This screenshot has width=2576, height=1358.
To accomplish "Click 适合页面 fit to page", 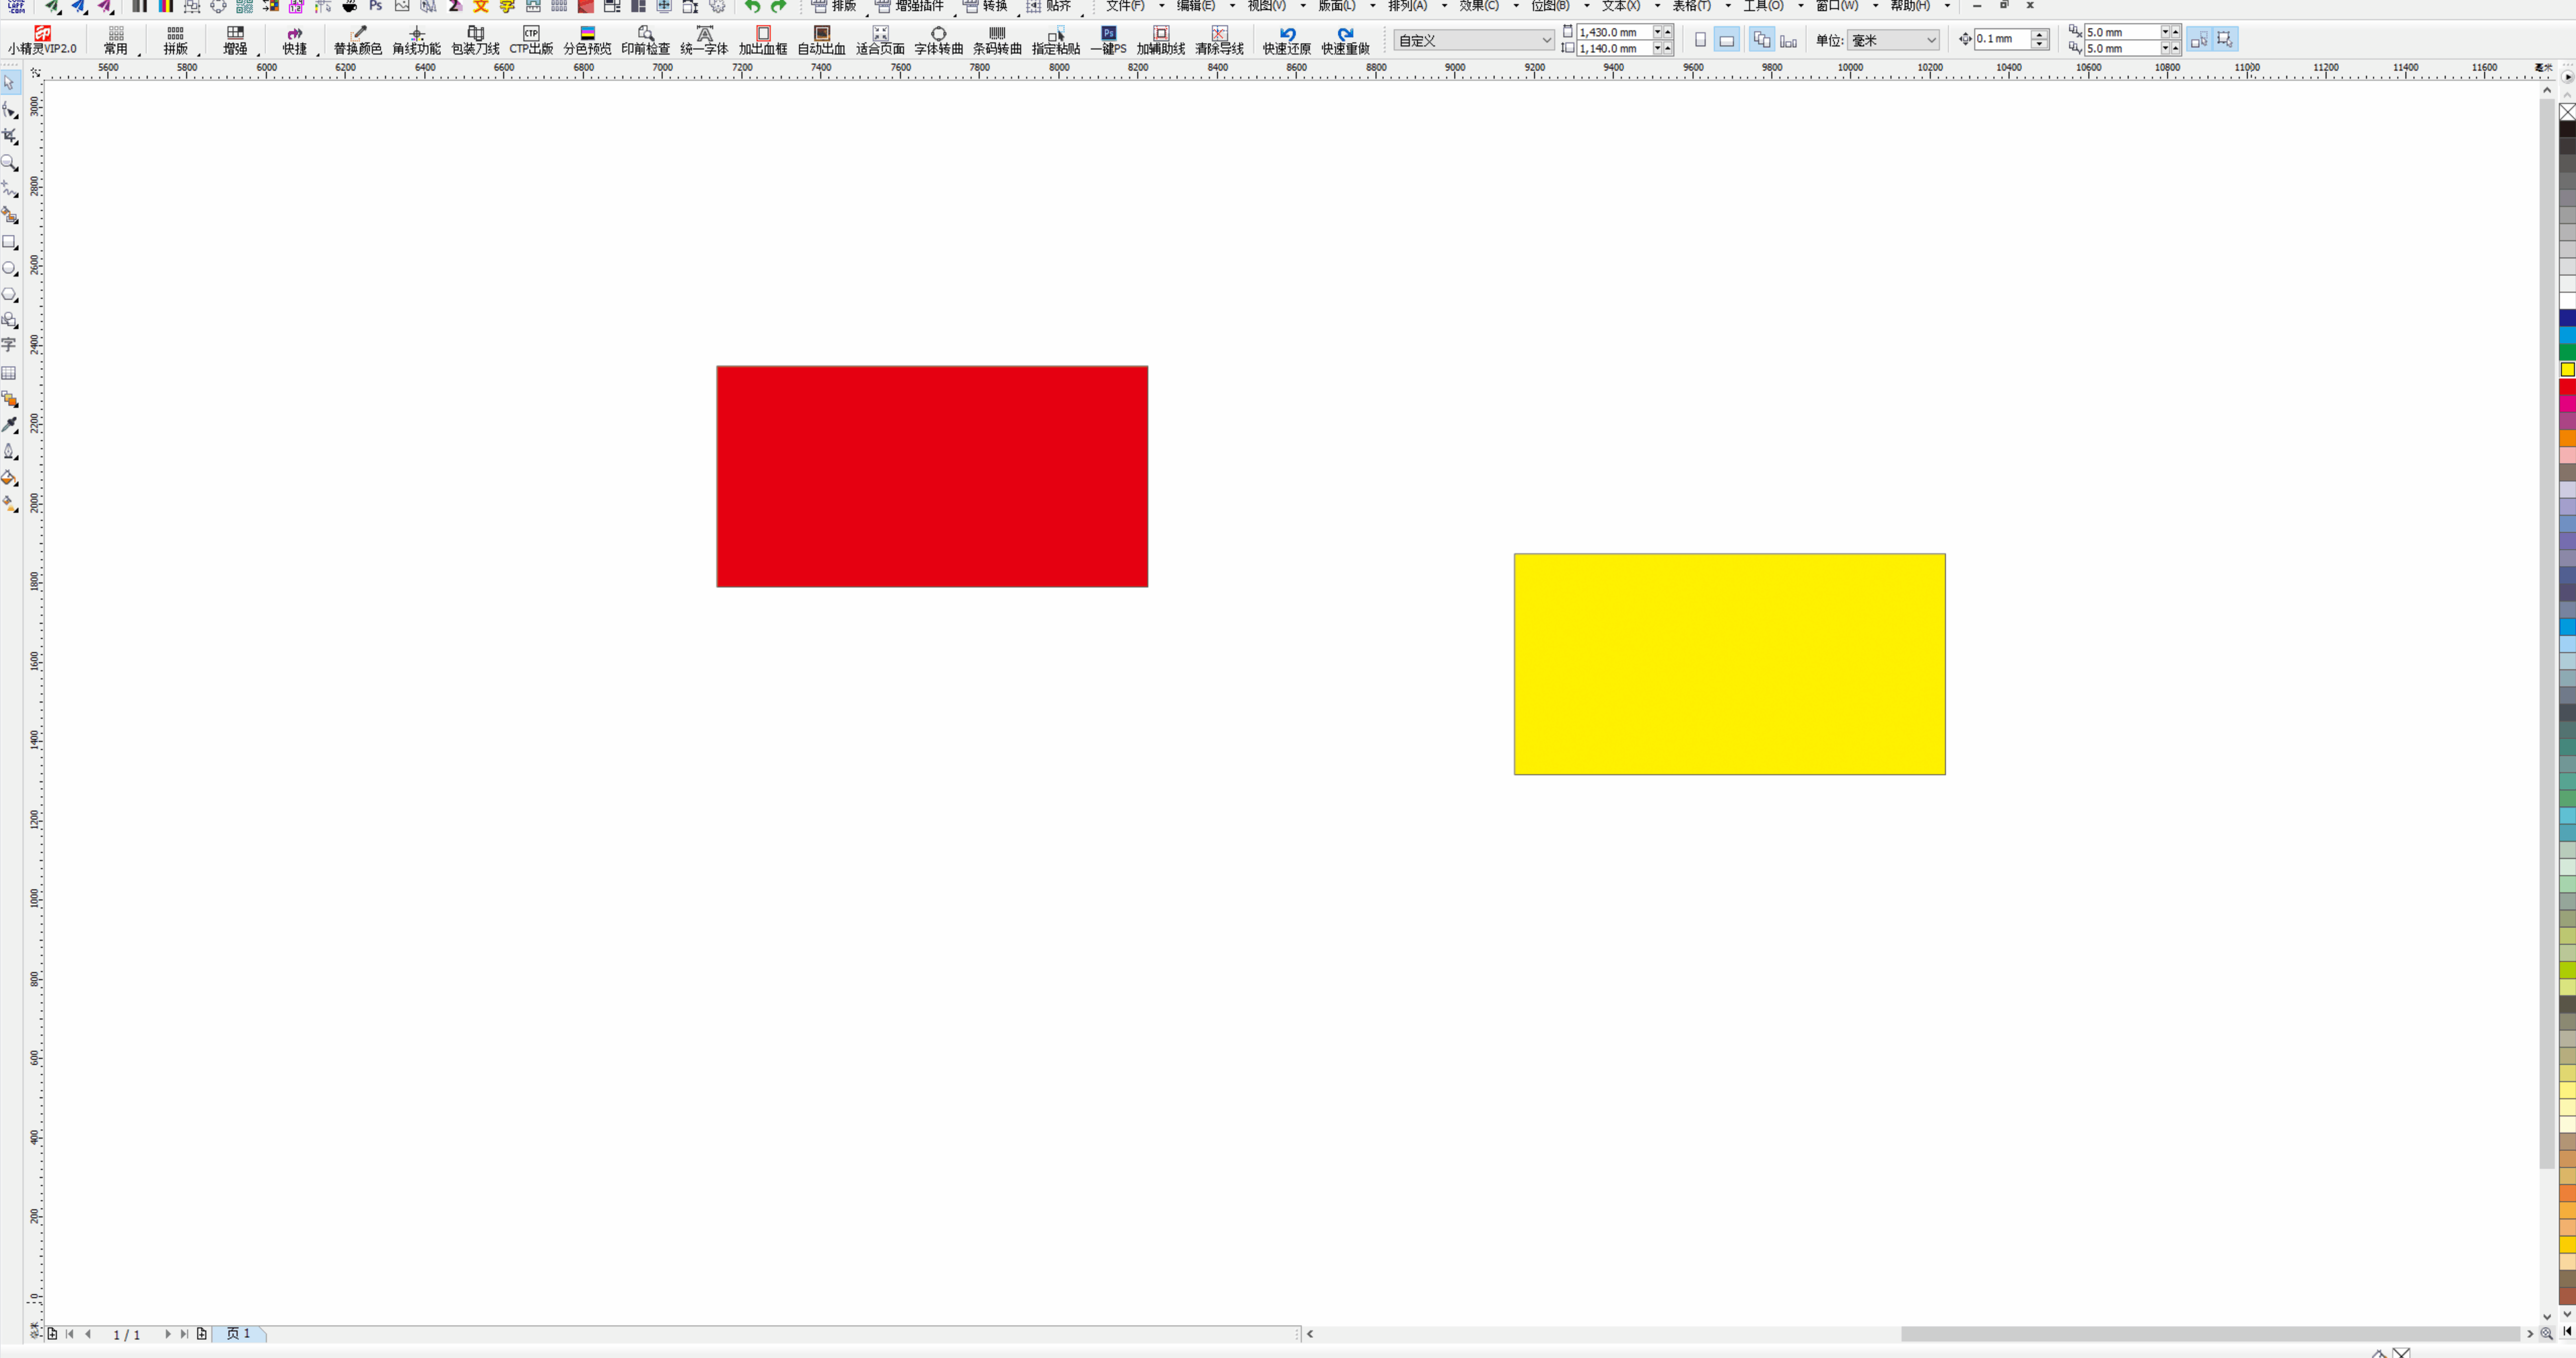I will [x=880, y=40].
